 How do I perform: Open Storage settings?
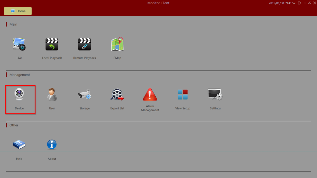pyautogui.click(x=85, y=95)
